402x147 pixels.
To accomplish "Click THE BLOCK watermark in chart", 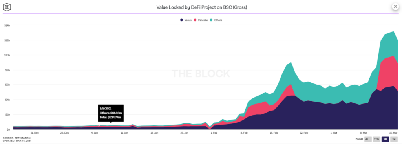I will click(x=201, y=74).
